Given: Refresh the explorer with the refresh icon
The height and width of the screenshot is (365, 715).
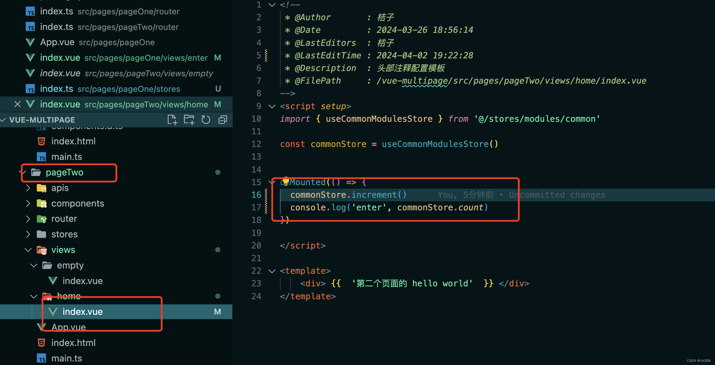Looking at the screenshot, I should click(206, 120).
